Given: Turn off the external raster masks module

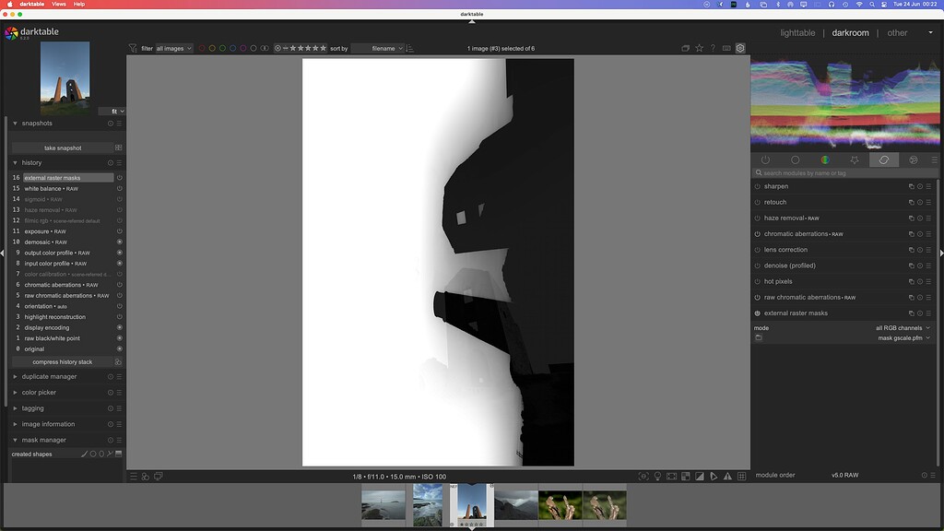Looking at the screenshot, I should pyautogui.click(x=758, y=313).
